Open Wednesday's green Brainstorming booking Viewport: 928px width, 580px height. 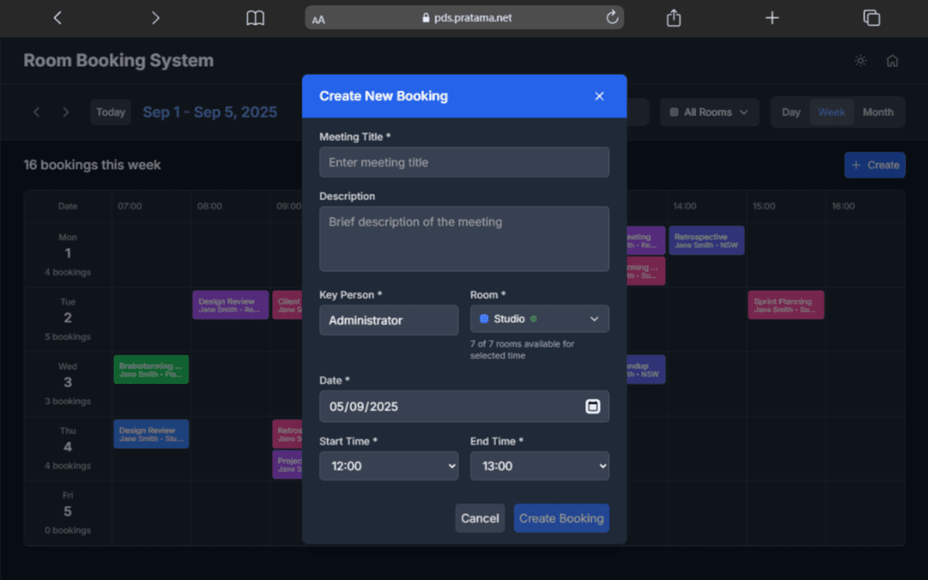[x=151, y=369]
